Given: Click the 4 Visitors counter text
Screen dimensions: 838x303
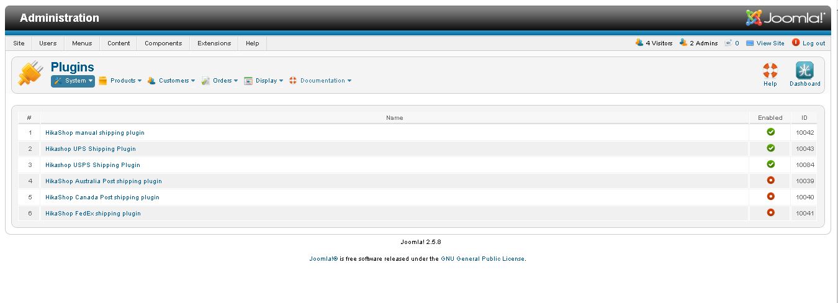Looking at the screenshot, I should point(659,43).
